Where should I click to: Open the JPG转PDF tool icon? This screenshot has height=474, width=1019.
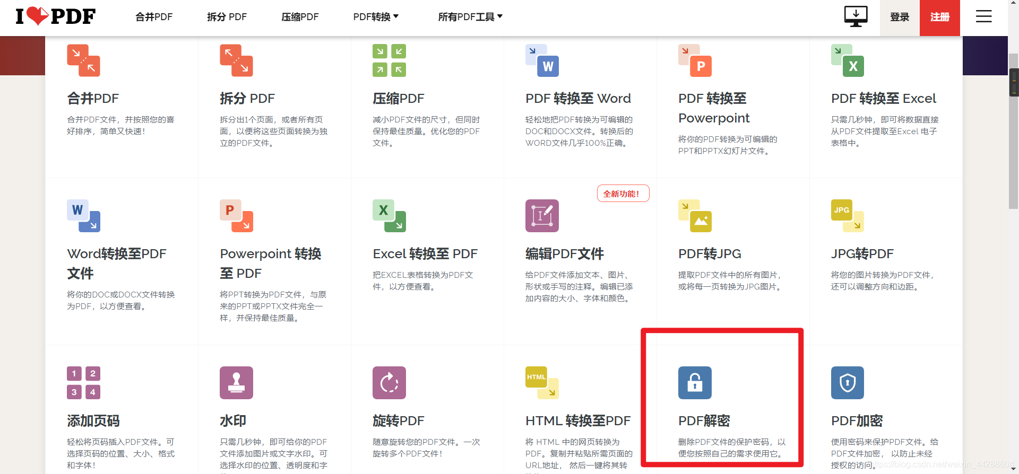848,216
